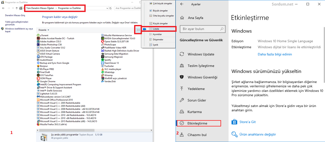Image resolution: width=325 pixels, height=142 pixels.
Task: Select the Malwarebytes icon in the list
Action: click(x=38, y=97)
